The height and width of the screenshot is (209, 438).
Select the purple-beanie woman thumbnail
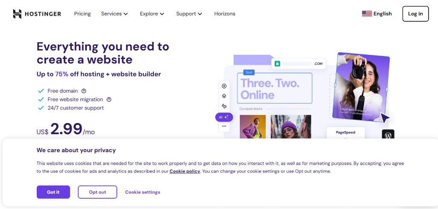(x=291, y=127)
